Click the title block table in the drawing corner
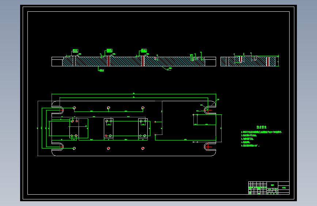Image resolution: width=317 pixels, height=206 pixels. tap(269, 188)
